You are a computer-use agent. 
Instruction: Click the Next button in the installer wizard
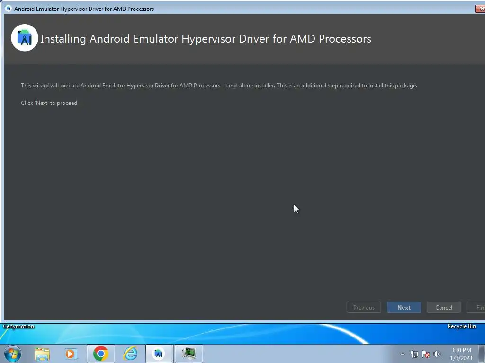pos(404,307)
